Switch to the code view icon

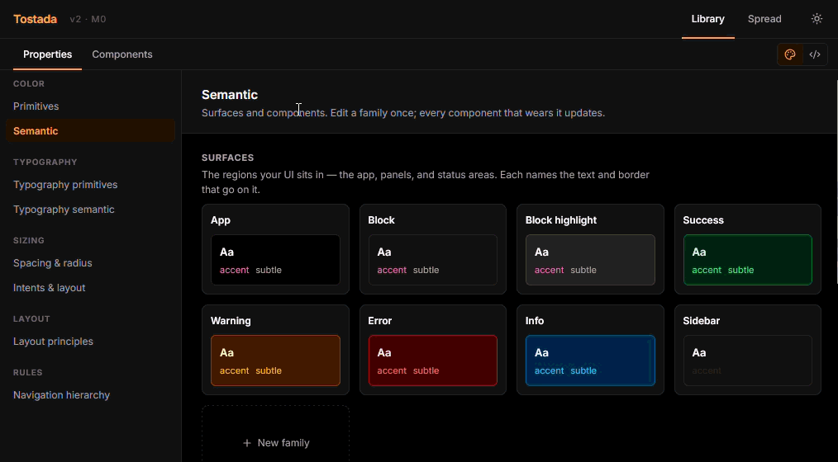click(x=815, y=54)
